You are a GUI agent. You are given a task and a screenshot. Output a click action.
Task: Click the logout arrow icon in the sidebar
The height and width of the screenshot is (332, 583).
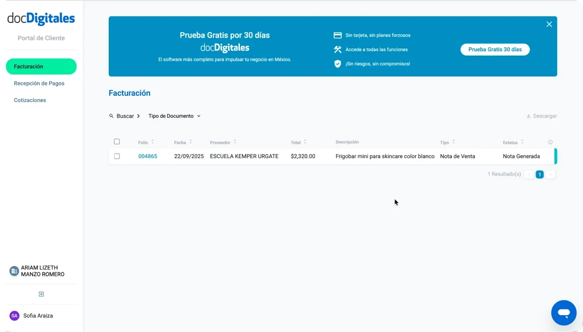(x=41, y=294)
